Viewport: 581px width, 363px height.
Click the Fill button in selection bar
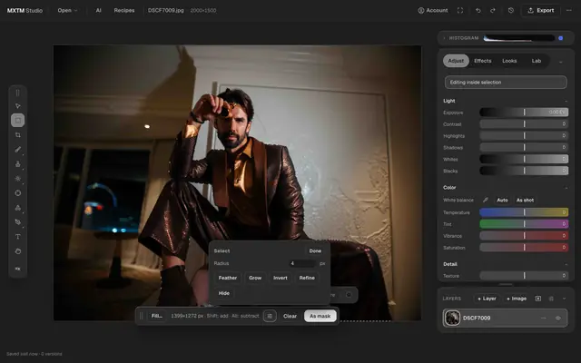[156, 316]
